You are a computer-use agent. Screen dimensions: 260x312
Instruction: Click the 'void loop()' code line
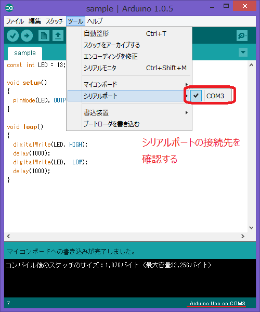click(25, 127)
